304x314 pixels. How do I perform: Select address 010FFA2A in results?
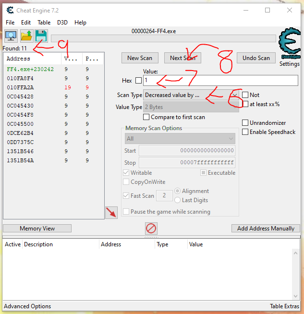[54, 87]
